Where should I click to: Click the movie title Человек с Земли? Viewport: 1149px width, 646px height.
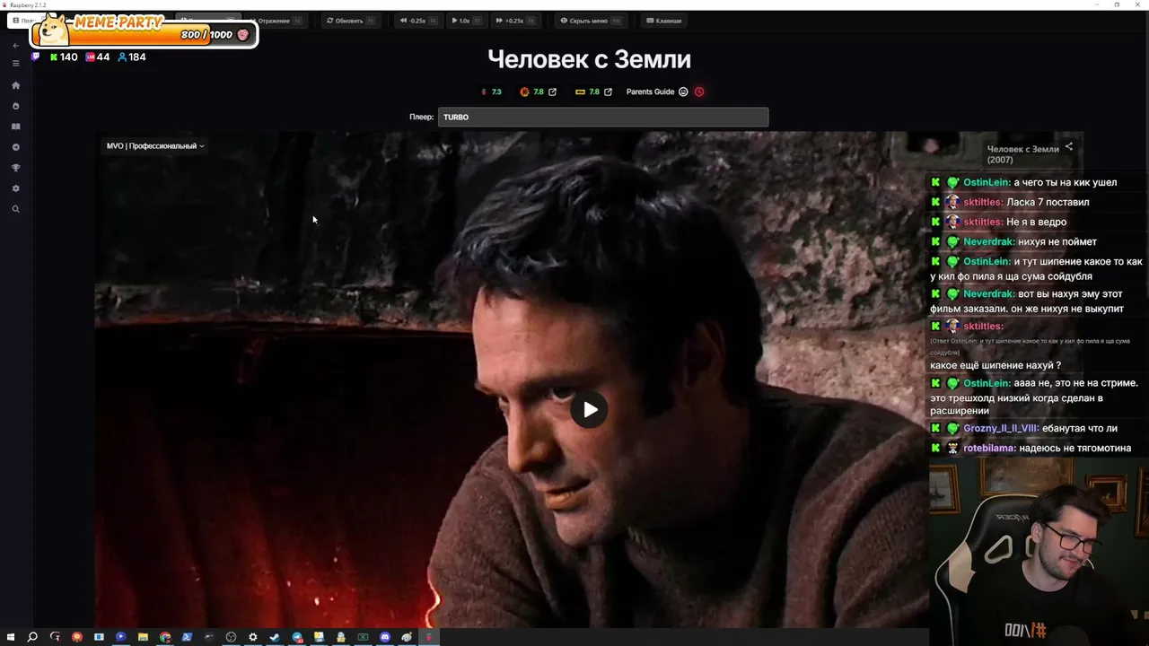tap(589, 59)
